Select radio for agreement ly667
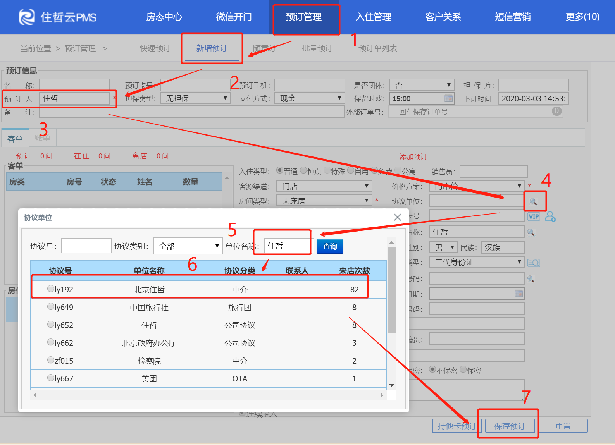Viewport: 615px width, 445px height. pos(50,378)
